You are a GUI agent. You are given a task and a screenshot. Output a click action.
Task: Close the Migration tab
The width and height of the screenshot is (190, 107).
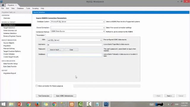coord(16,5)
